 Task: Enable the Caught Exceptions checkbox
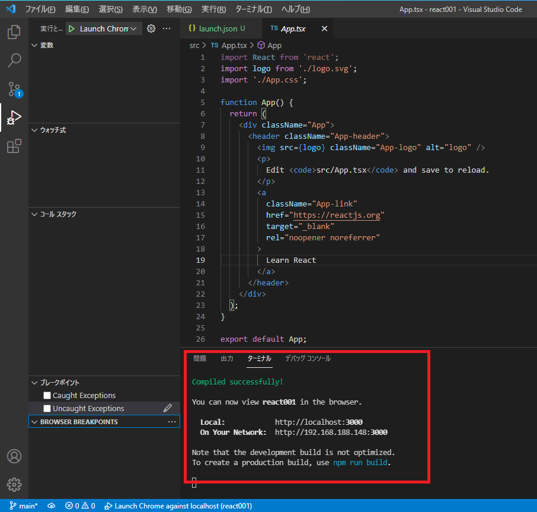tap(47, 396)
